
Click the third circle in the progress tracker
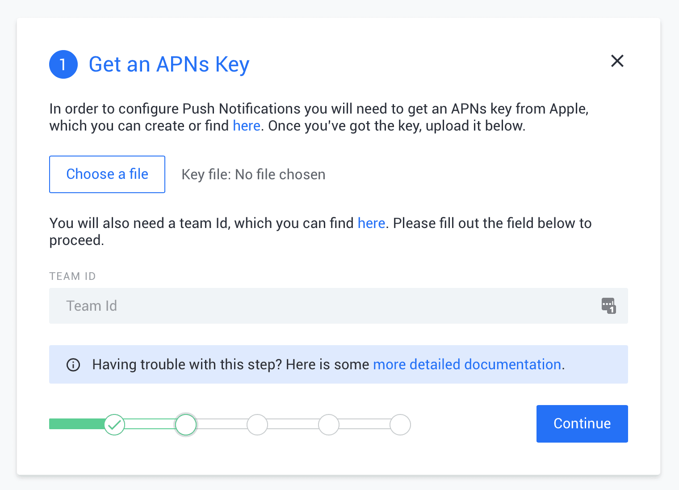click(257, 424)
